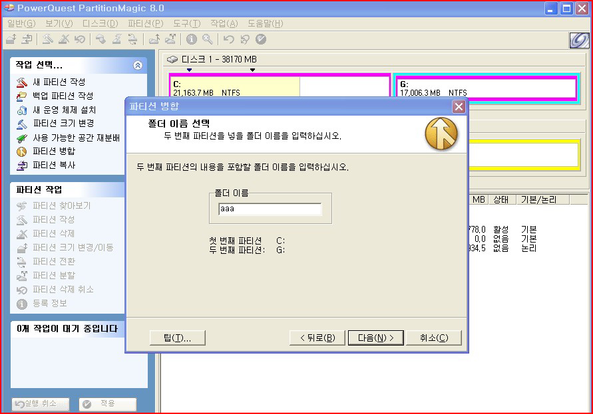Go back with the < 뒤로(B) button
The width and height of the screenshot is (593, 414).
(317, 338)
